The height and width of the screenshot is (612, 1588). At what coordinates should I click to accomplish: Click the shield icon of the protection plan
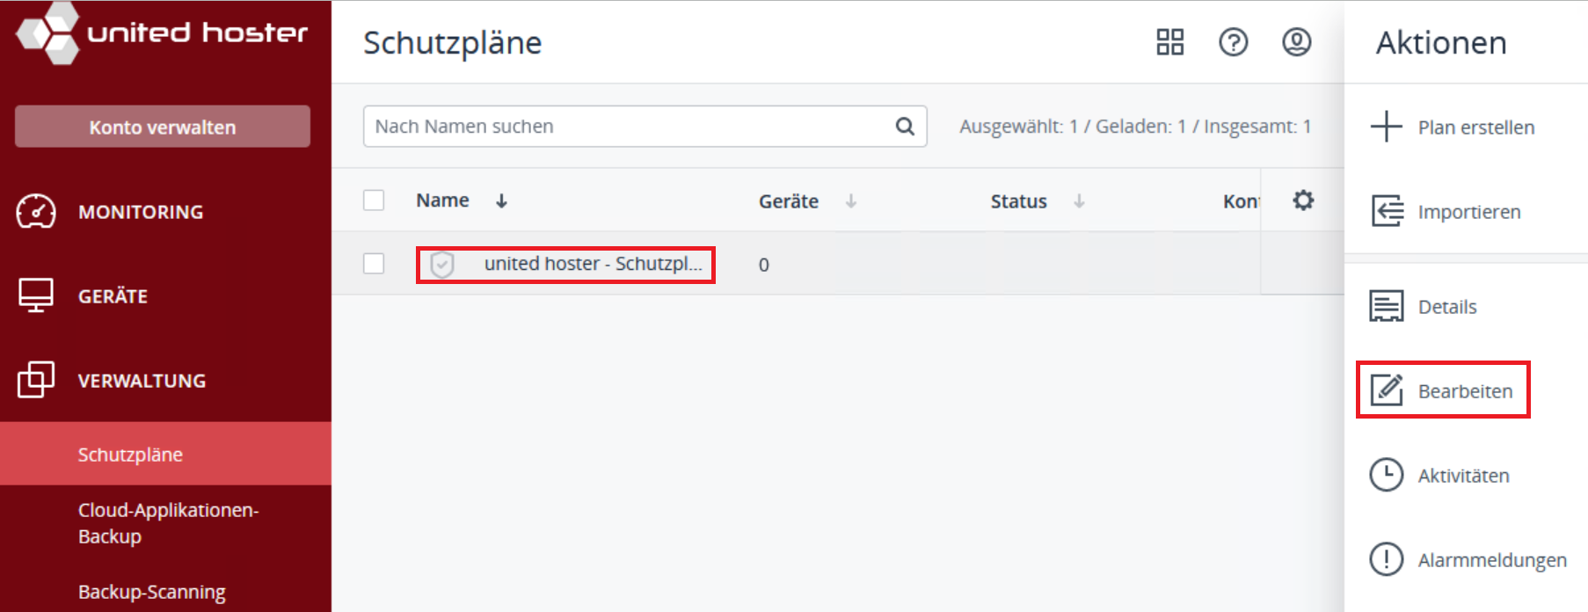[x=442, y=265]
